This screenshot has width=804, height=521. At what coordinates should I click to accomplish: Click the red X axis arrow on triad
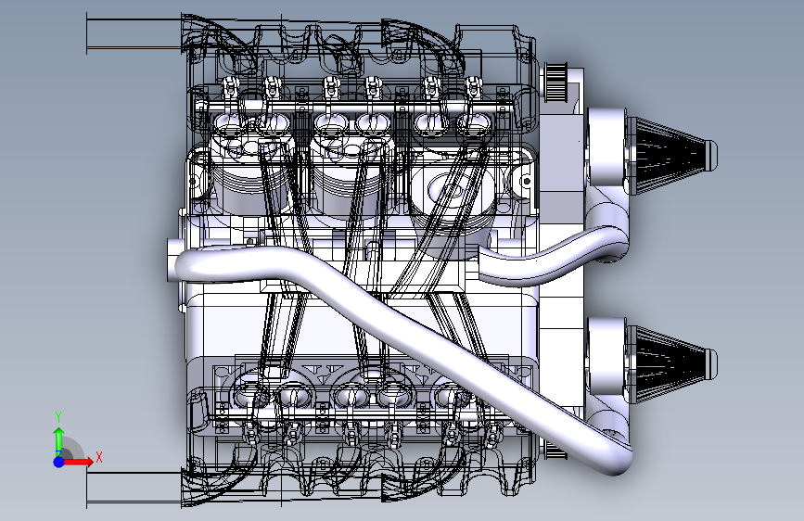click(x=79, y=462)
